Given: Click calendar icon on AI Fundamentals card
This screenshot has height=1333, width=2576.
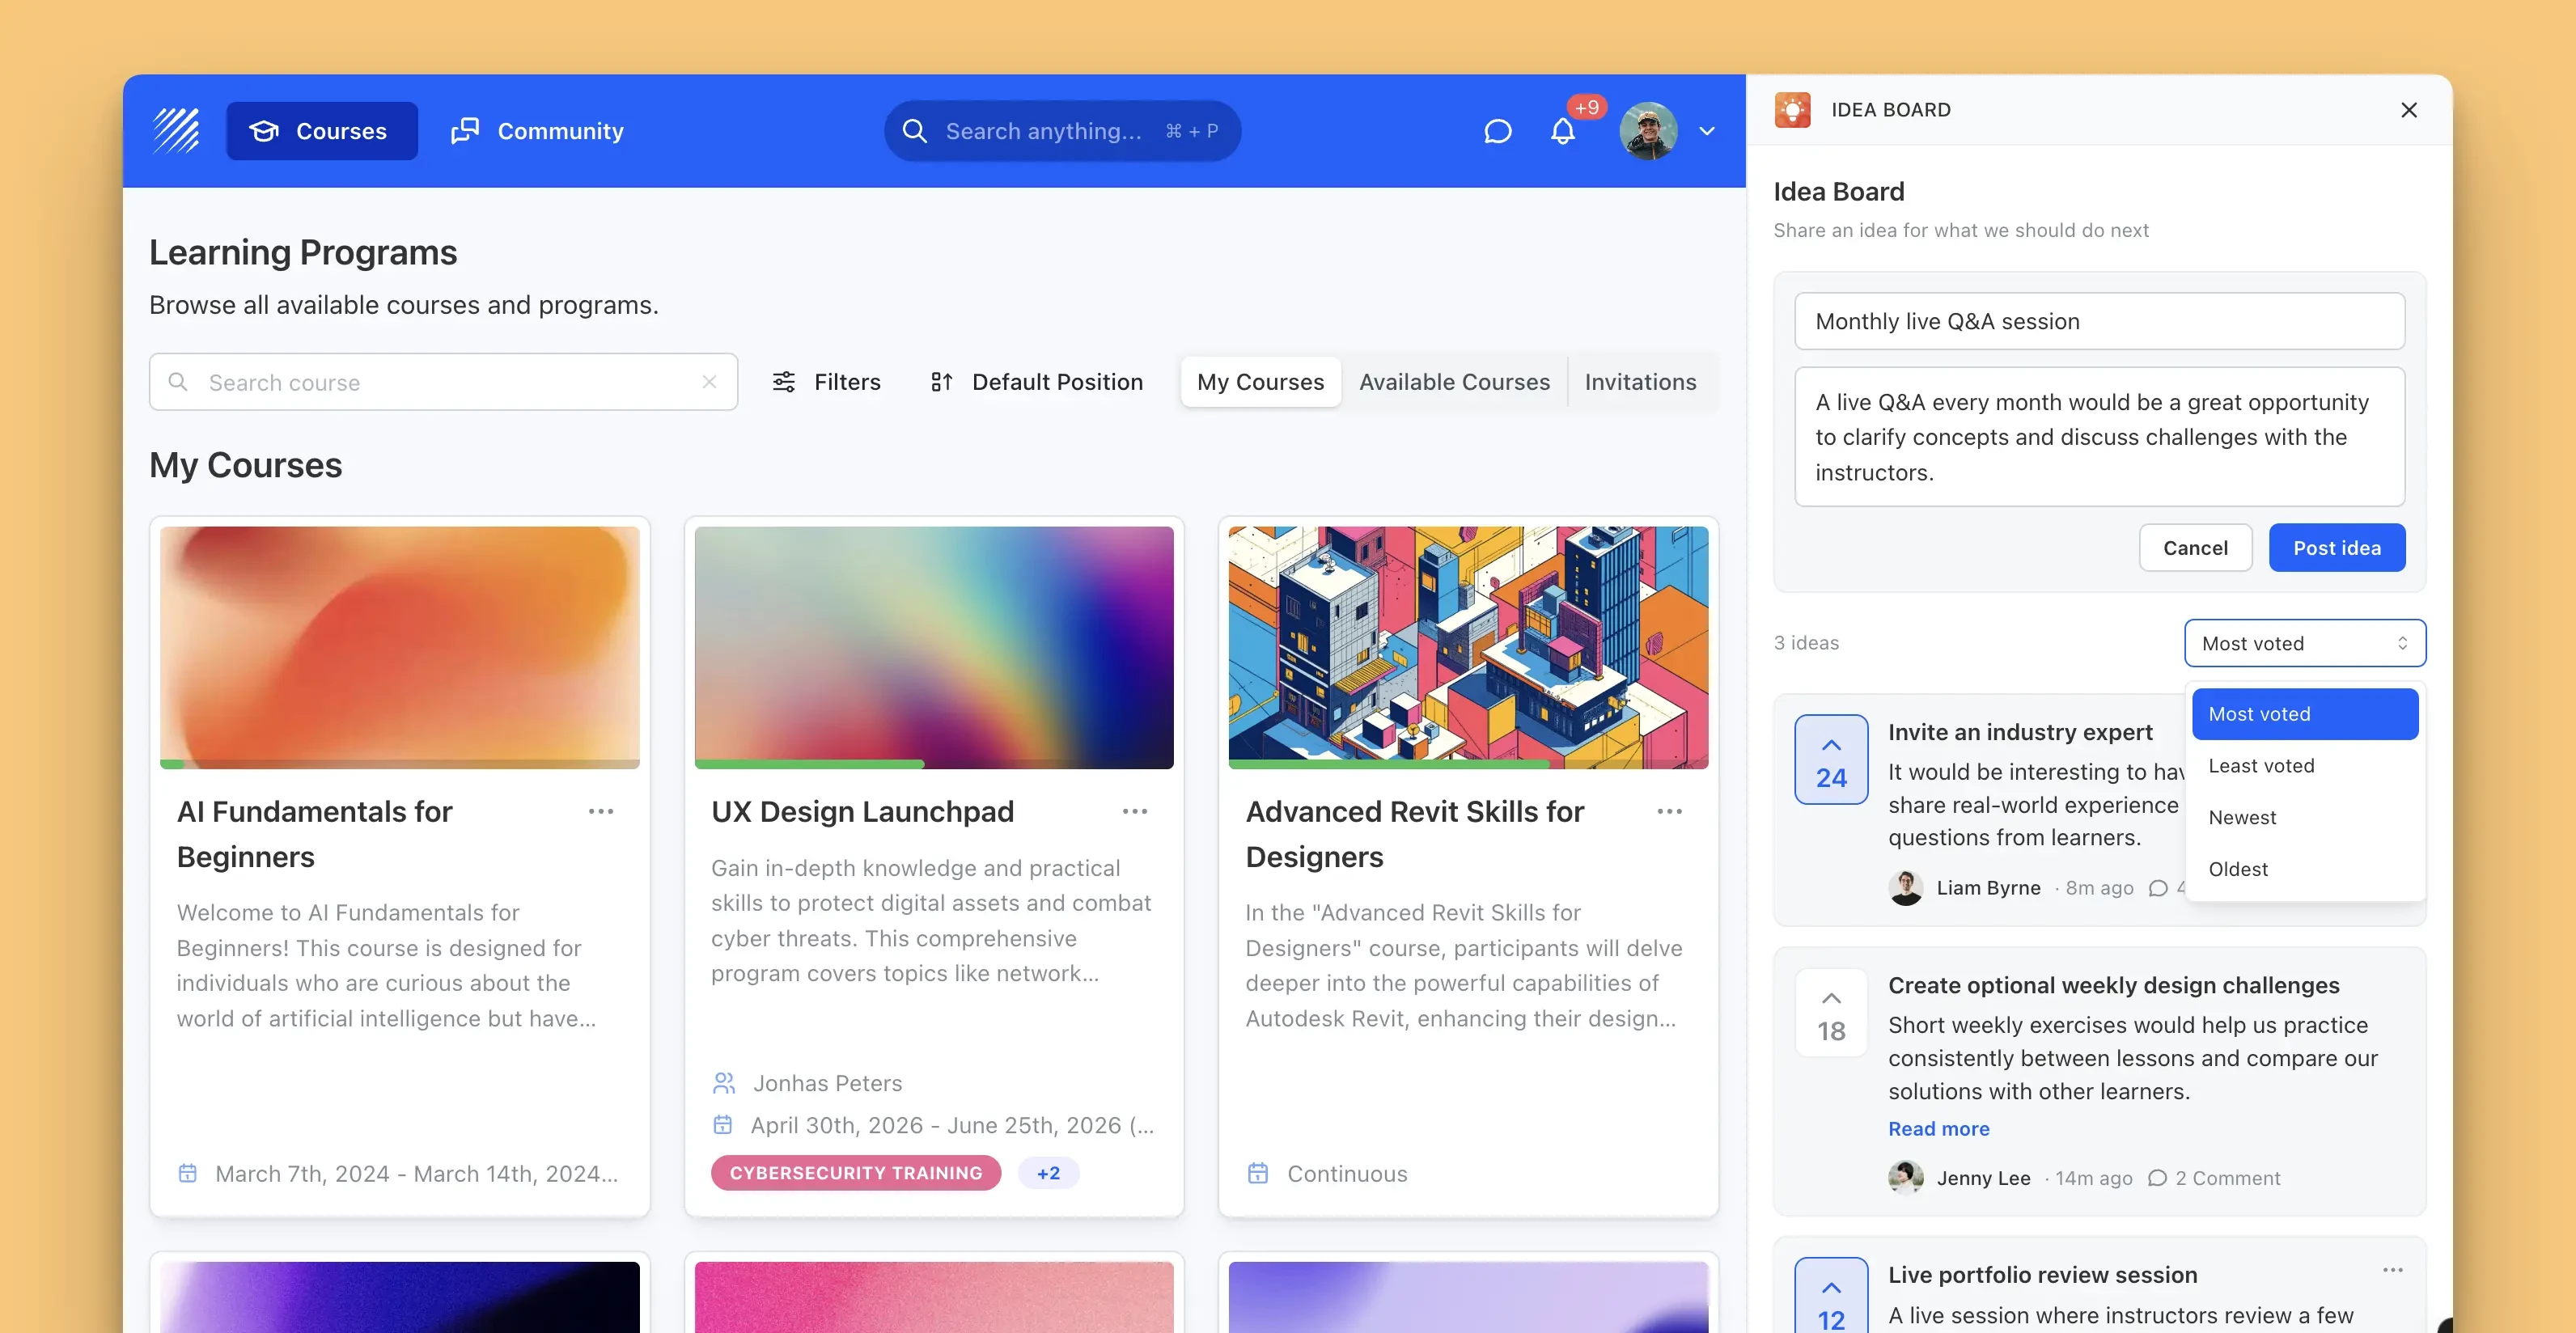Looking at the screenshot, I should point(187,1173).
